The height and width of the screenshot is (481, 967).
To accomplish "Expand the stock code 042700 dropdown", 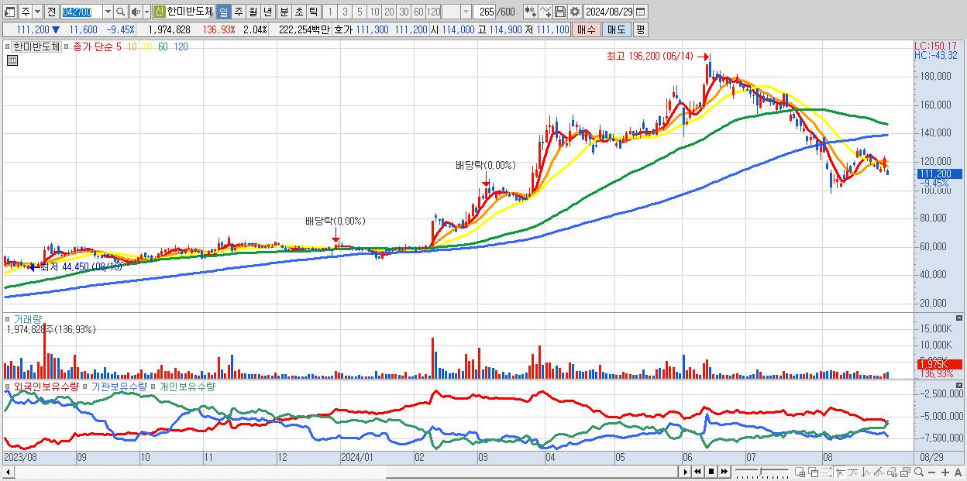I will [108, 12].
